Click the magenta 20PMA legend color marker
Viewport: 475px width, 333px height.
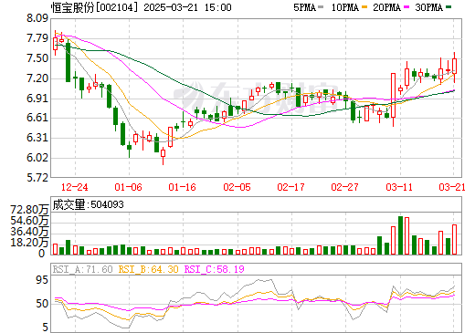coord(406,6)
